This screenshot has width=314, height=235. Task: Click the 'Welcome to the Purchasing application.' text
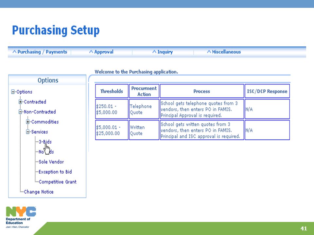click(136, 72)
